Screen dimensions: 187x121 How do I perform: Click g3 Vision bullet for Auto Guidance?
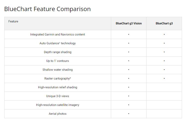(x=129, y=43)
